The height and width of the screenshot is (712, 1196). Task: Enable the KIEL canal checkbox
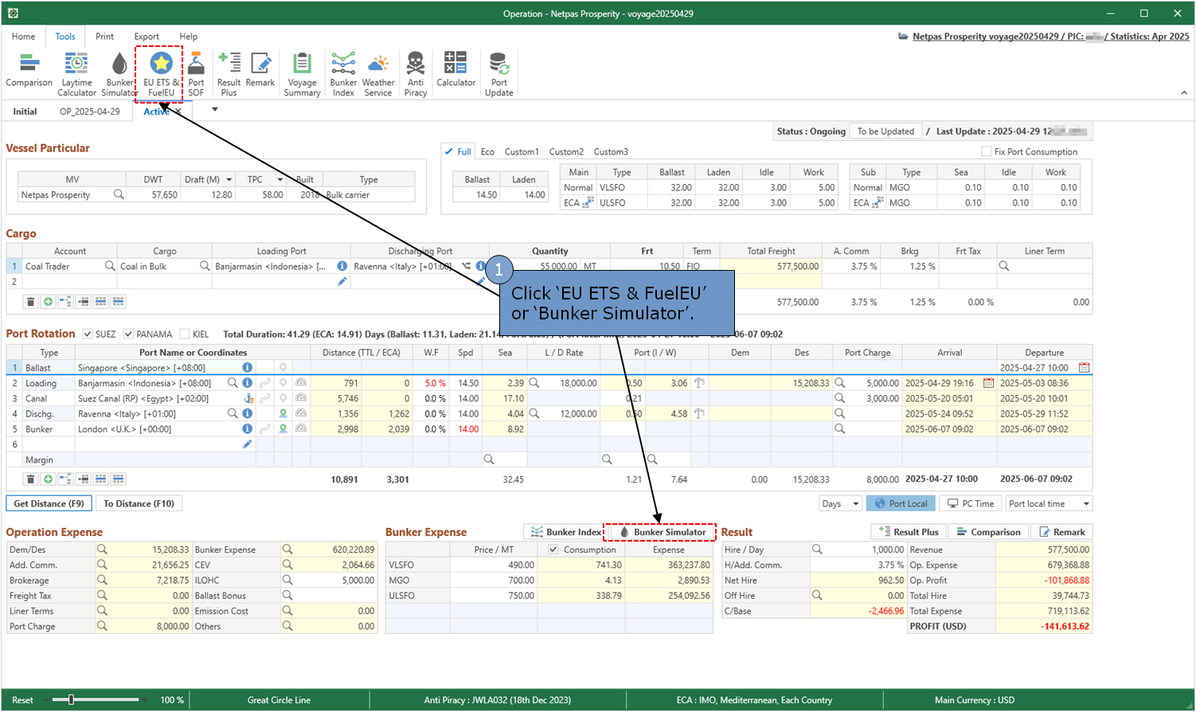tap(185, 334)
